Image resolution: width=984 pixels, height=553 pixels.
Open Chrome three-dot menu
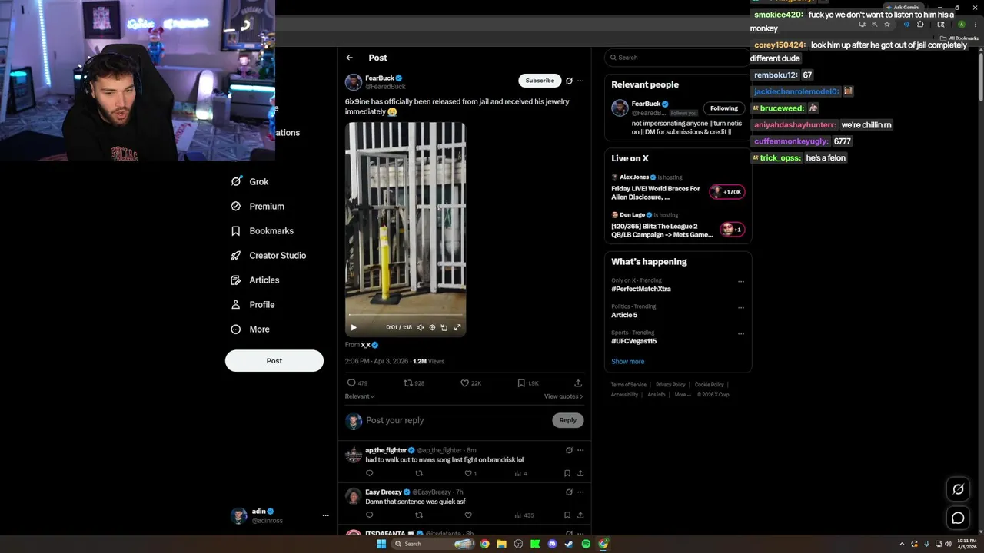pyautogui.click(x=976, y=25)
